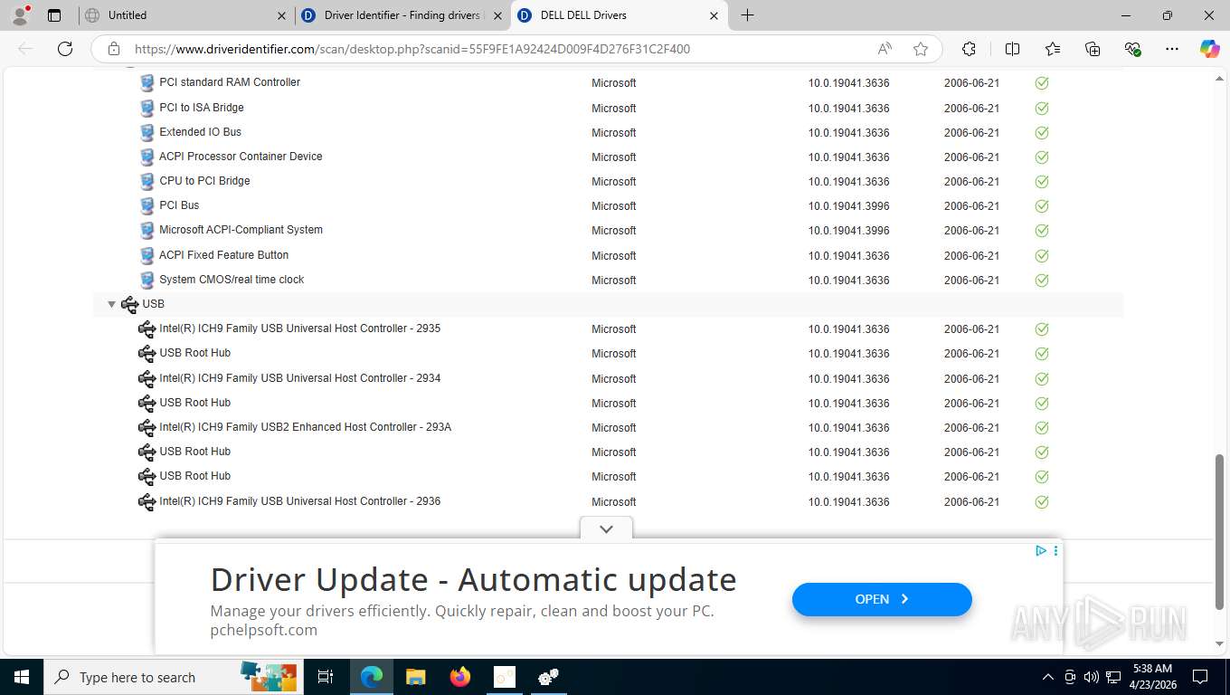The image size is (1230, 695).
Task: Open the Driver Update ad OPEN button
Action: tap(882, 599)
